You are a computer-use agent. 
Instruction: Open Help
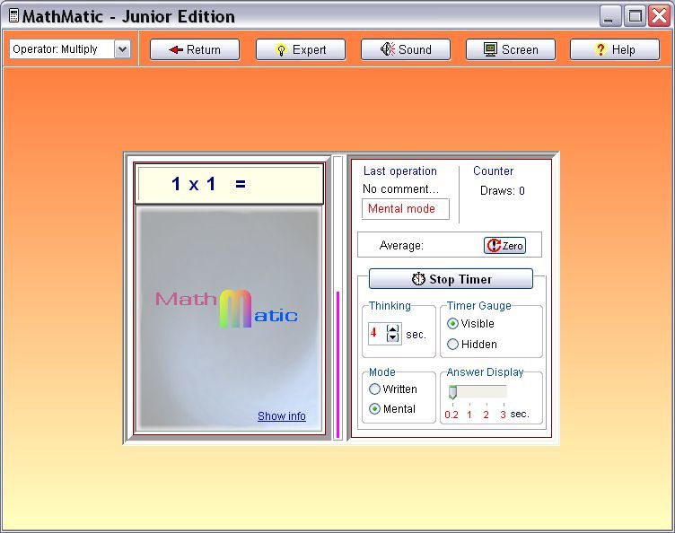615,50
